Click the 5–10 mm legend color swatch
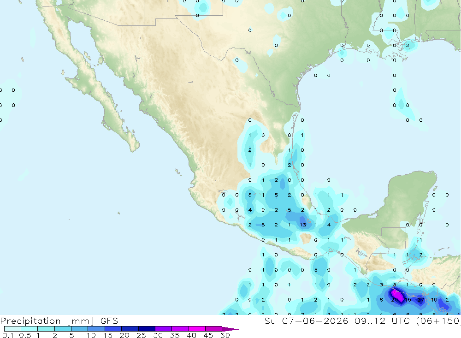The width and height of the screenshot is (461, 338). click(x=80, y=329)
